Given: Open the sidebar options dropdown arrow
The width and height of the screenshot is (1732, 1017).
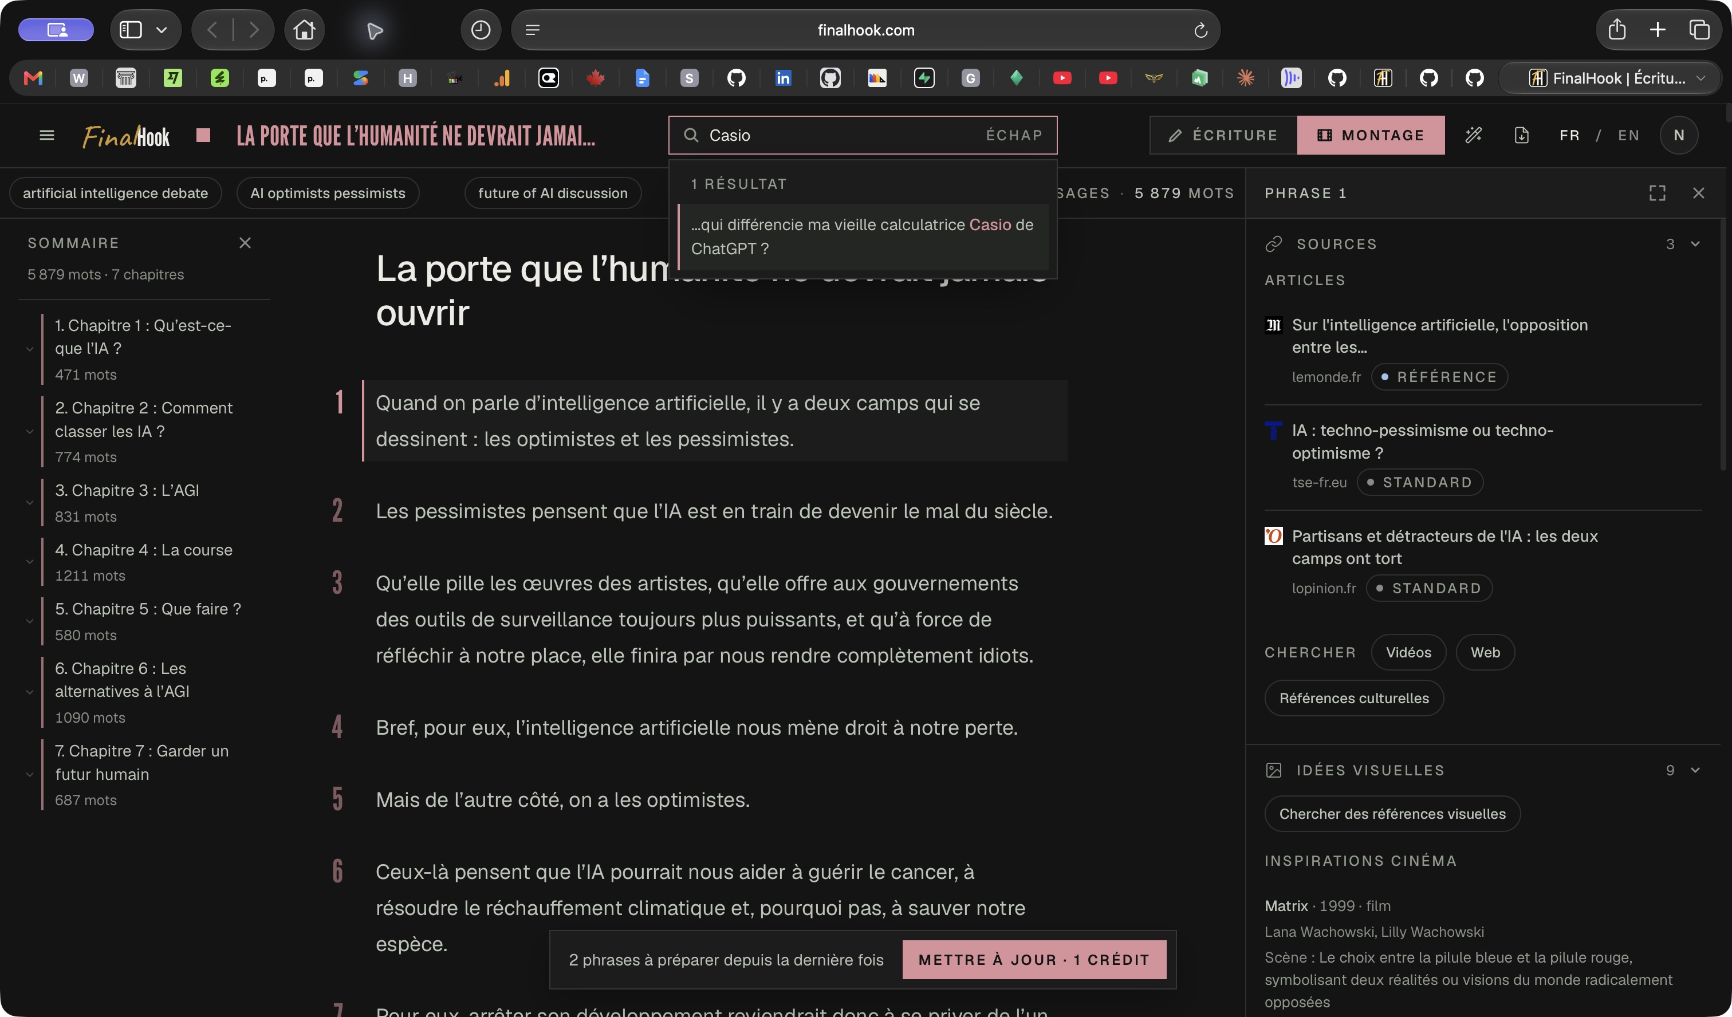Looking at the screenshot, I should click(x=162, y=30).
